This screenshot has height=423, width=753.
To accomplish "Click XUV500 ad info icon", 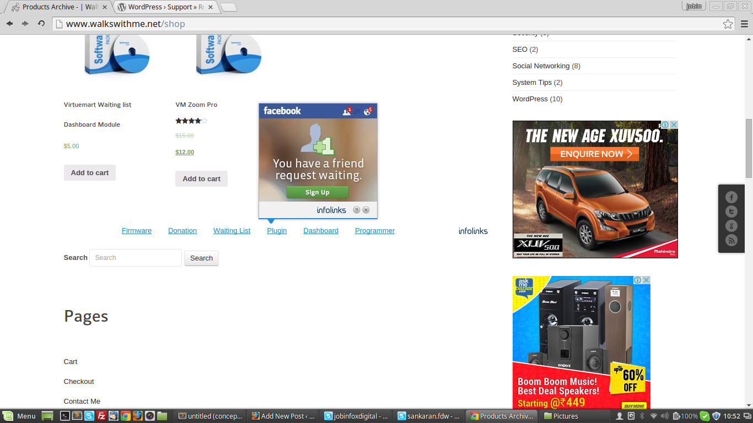I will pyautogui.click(x=665, y=125).
